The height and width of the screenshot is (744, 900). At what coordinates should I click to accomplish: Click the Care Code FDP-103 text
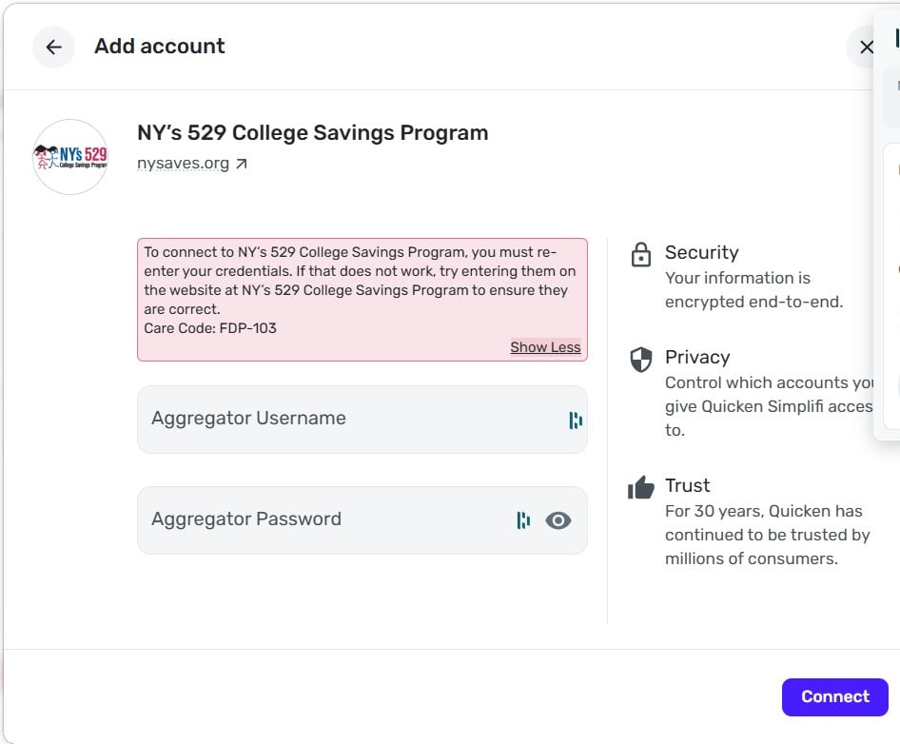coord(210,328)
